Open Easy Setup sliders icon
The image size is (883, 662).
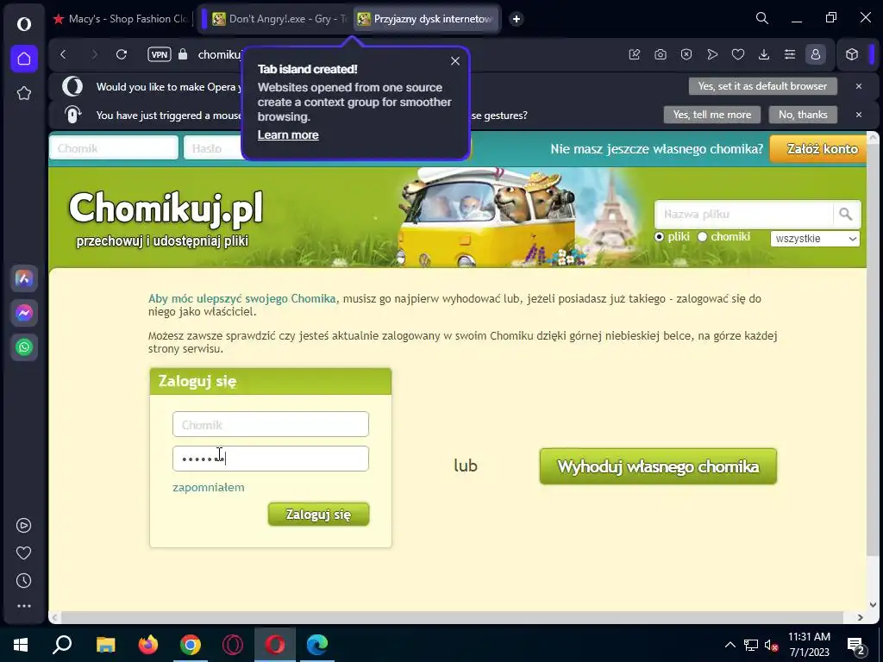[790, 54]
